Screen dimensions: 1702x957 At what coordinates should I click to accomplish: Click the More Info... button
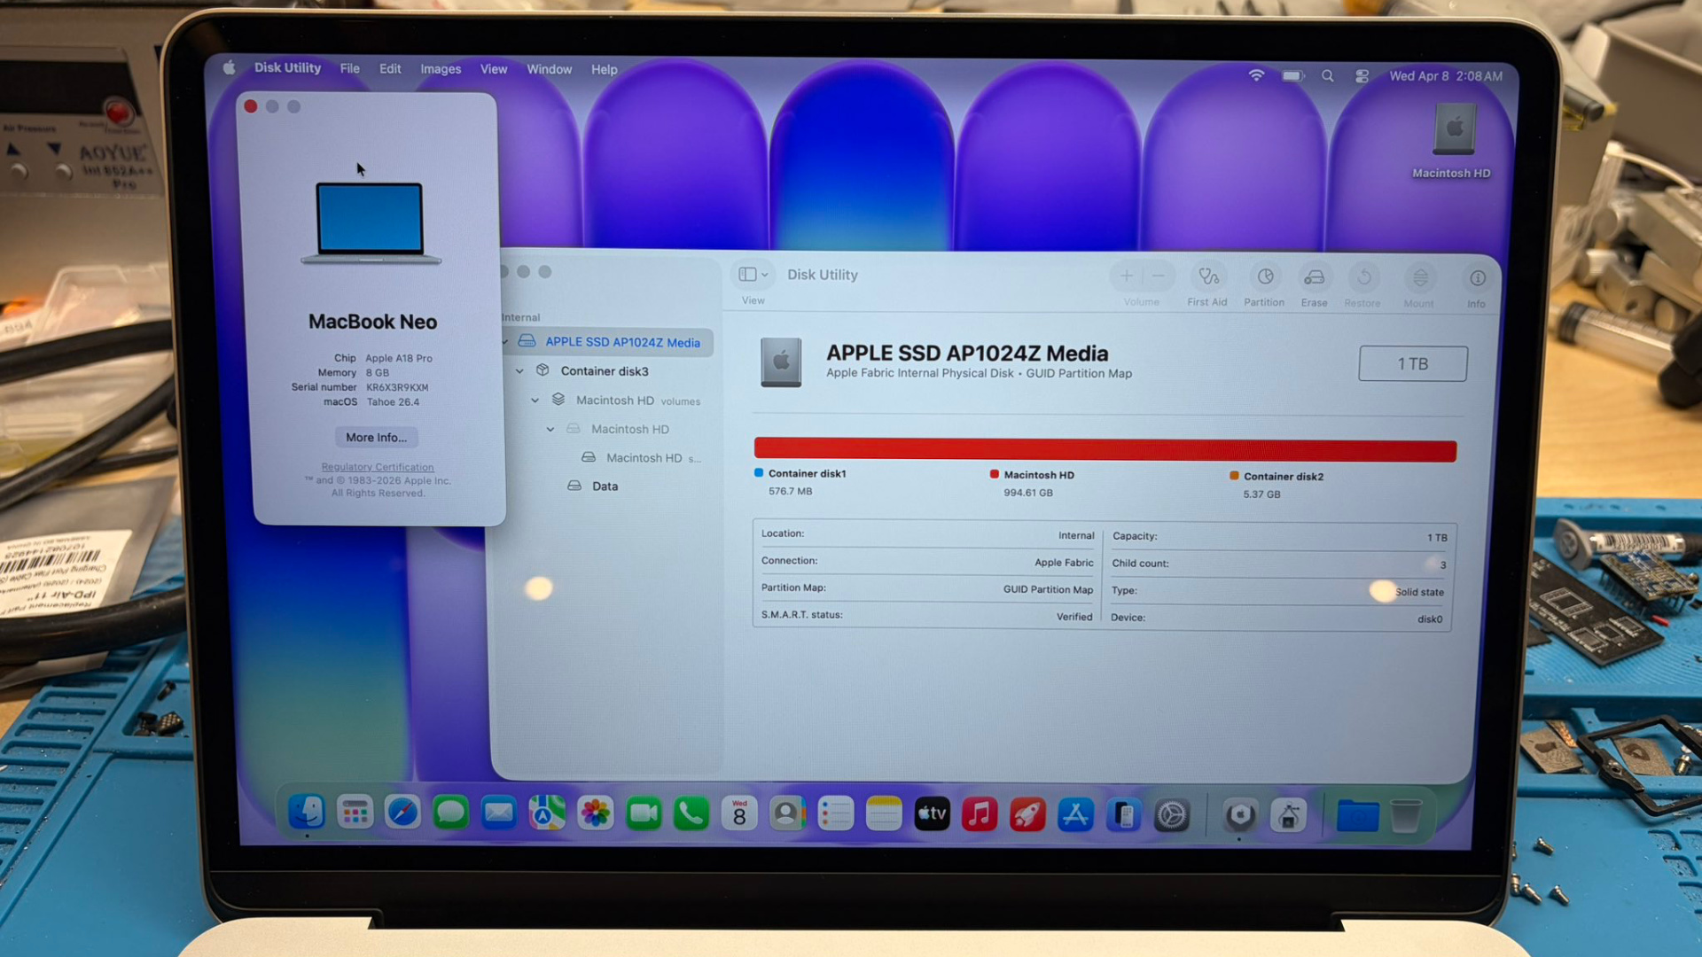376,437
